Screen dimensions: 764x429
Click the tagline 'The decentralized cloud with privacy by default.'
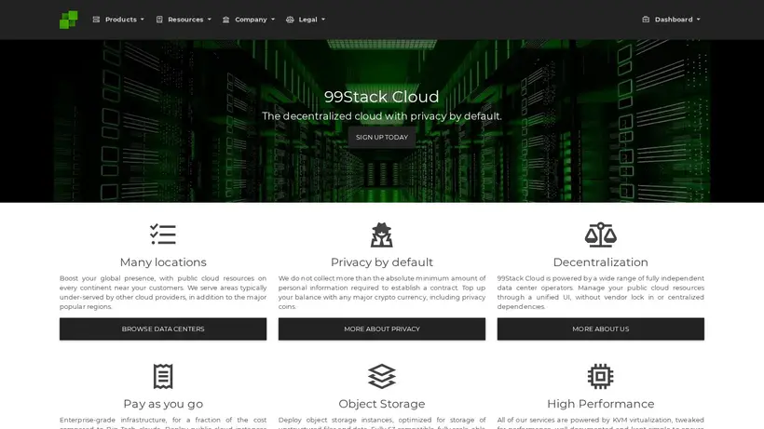point(381,116)
